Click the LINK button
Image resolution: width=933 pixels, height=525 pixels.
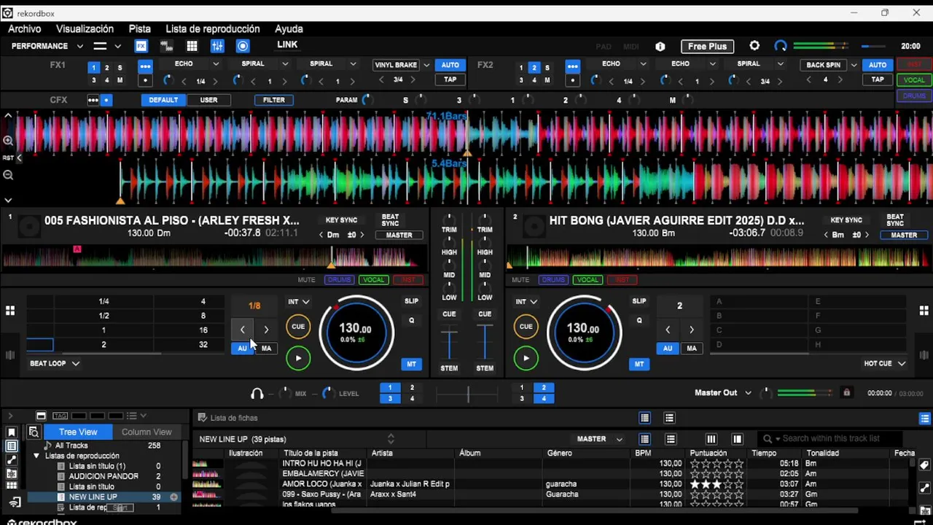(x=287, y=44)
